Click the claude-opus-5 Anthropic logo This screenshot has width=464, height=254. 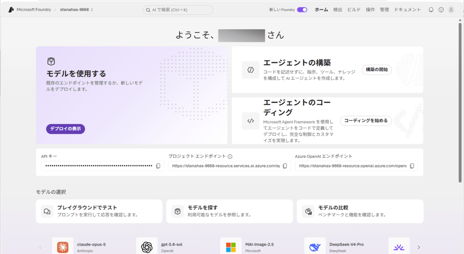point(63,247)
